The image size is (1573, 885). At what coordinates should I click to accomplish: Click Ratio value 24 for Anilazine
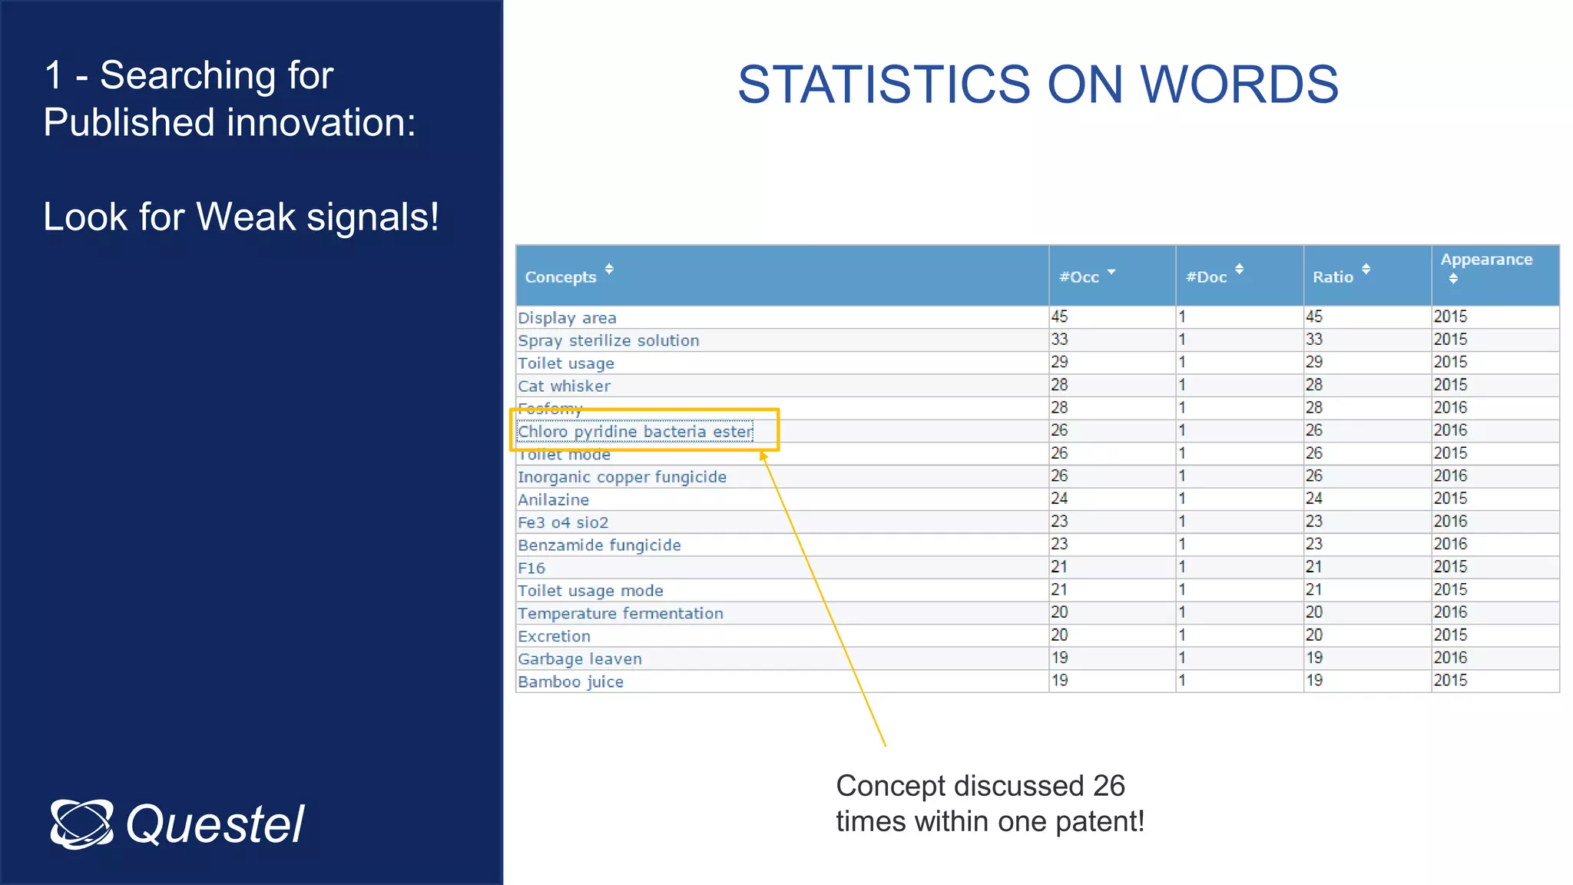coord(1314,499)
